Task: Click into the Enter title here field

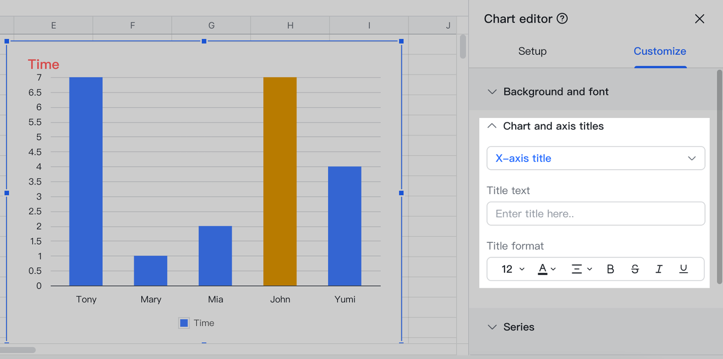Action: click(x=595, y=213)
